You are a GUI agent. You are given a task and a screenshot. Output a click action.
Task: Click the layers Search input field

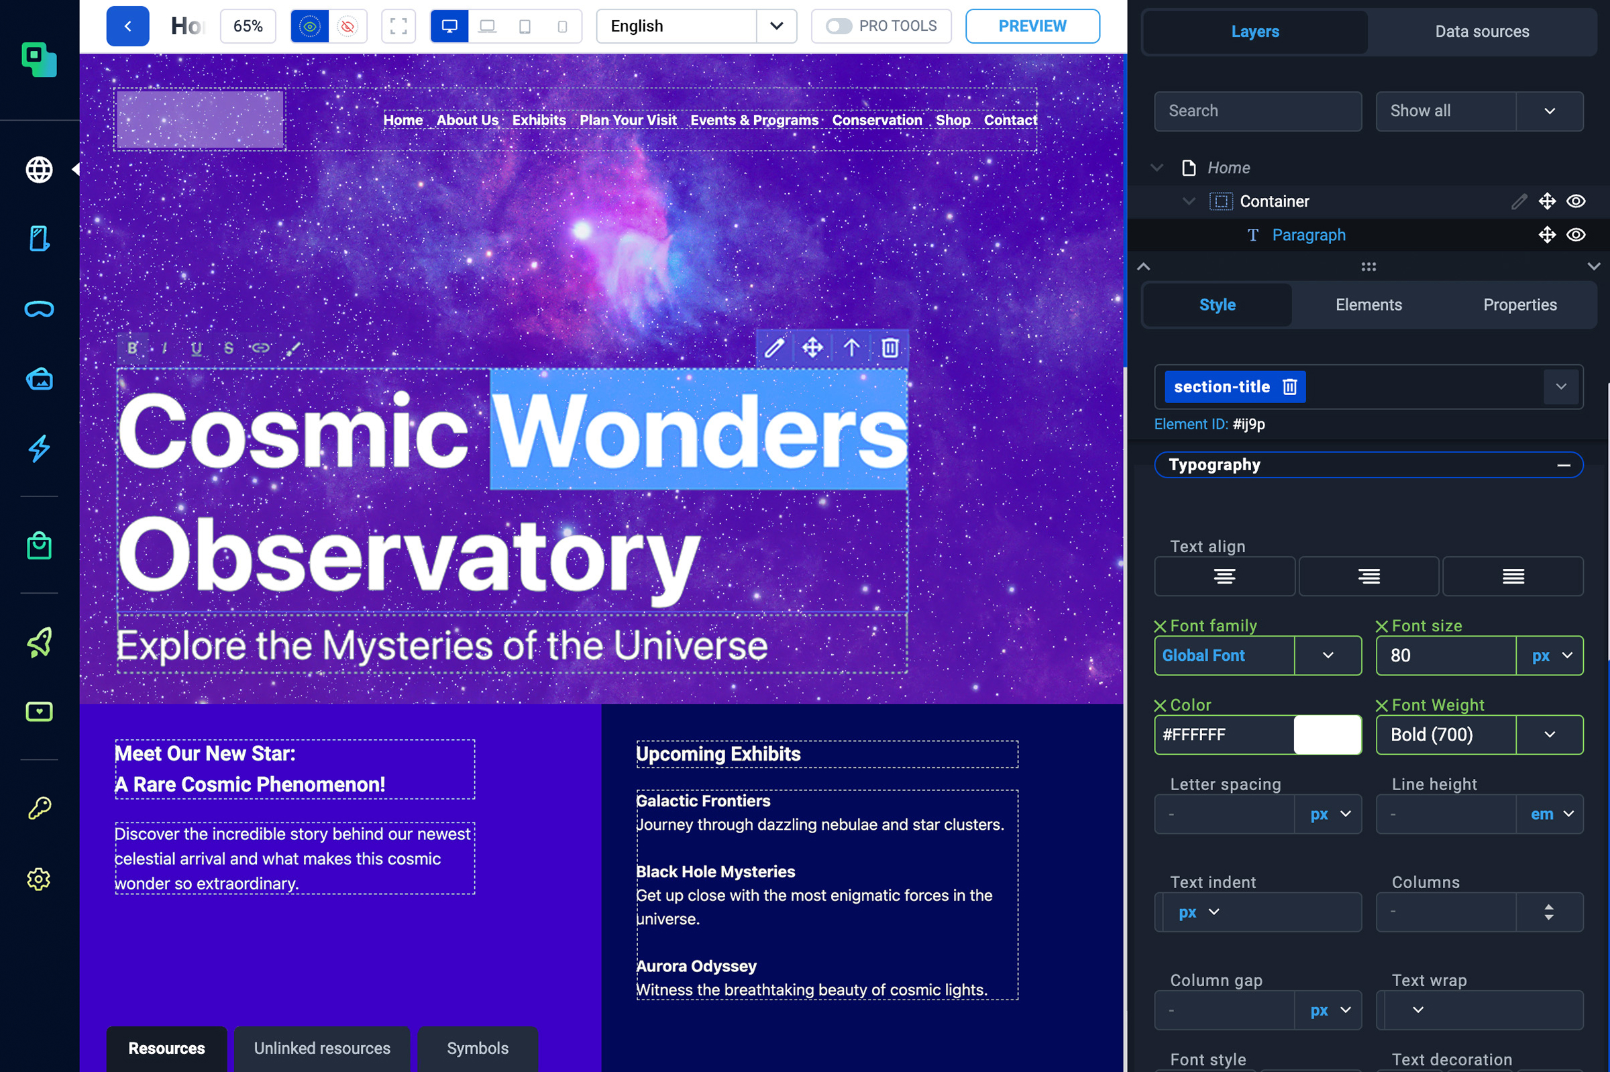tap(1257, 111)
